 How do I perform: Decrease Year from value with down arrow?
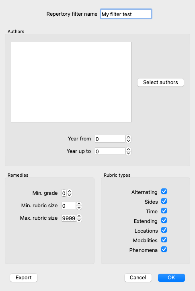coord(128,141)
